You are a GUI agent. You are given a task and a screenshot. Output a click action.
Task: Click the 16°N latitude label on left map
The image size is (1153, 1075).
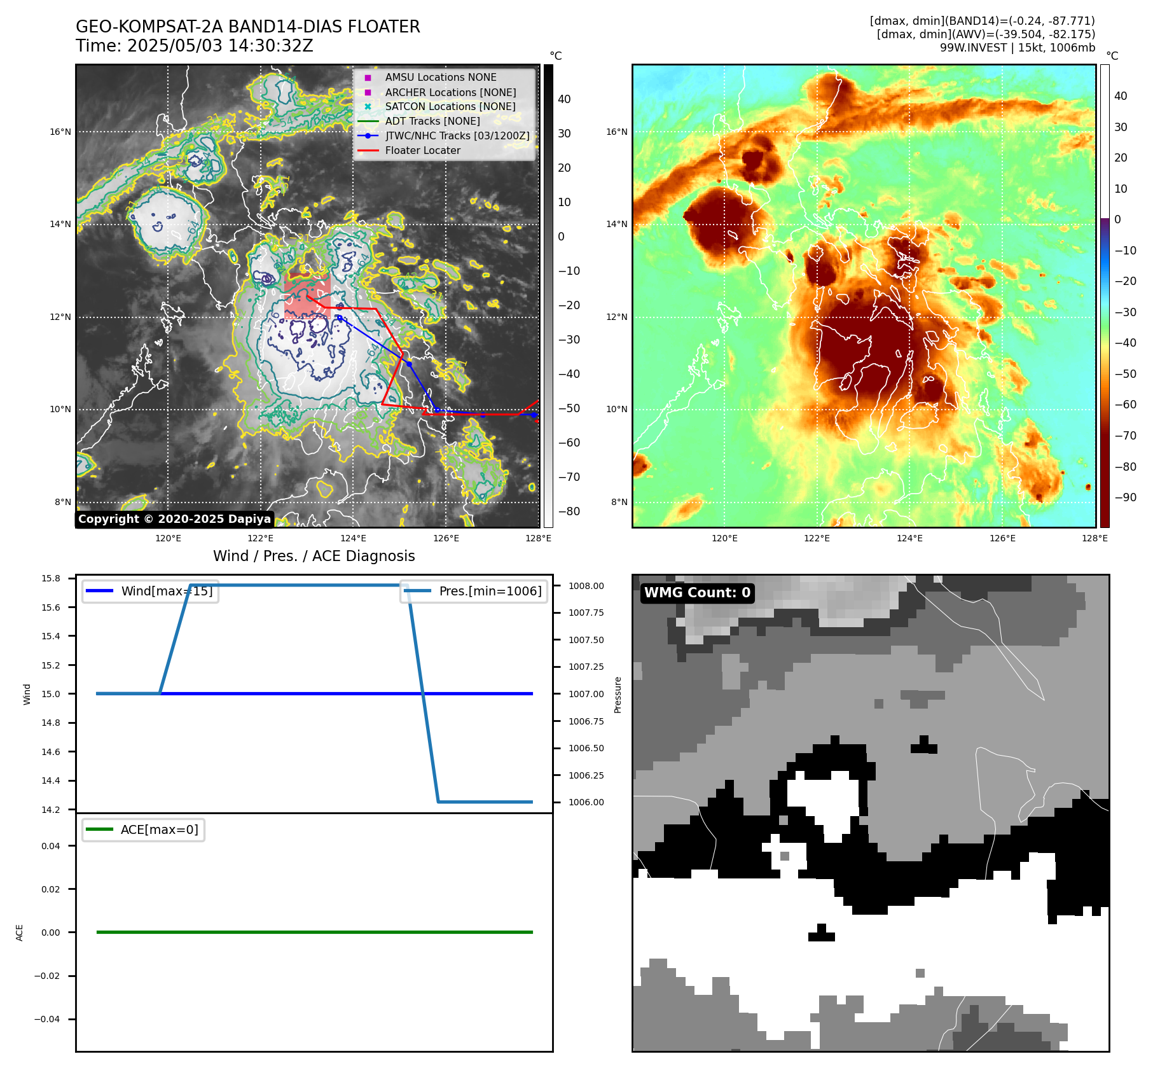[60, 132]
